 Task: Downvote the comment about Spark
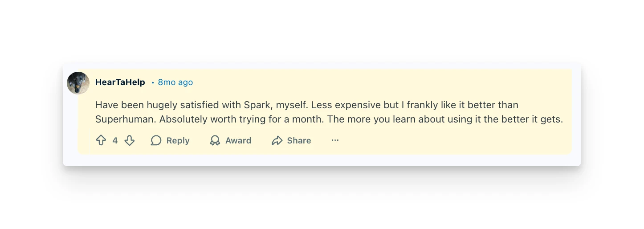(x=130, y=141)
